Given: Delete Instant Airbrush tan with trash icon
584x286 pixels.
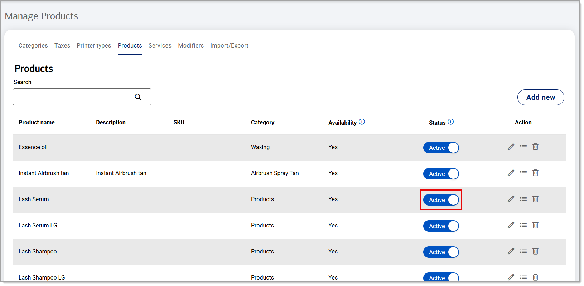Looking at the screenshot, I should pyautogui.click(x=535, y=173).
